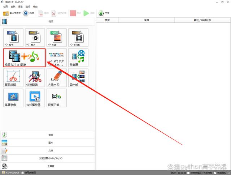Image resolution: width=231 pixels, height=175 pixels.
Task: Open the 视频下载 video downloader
Action: 57,98
